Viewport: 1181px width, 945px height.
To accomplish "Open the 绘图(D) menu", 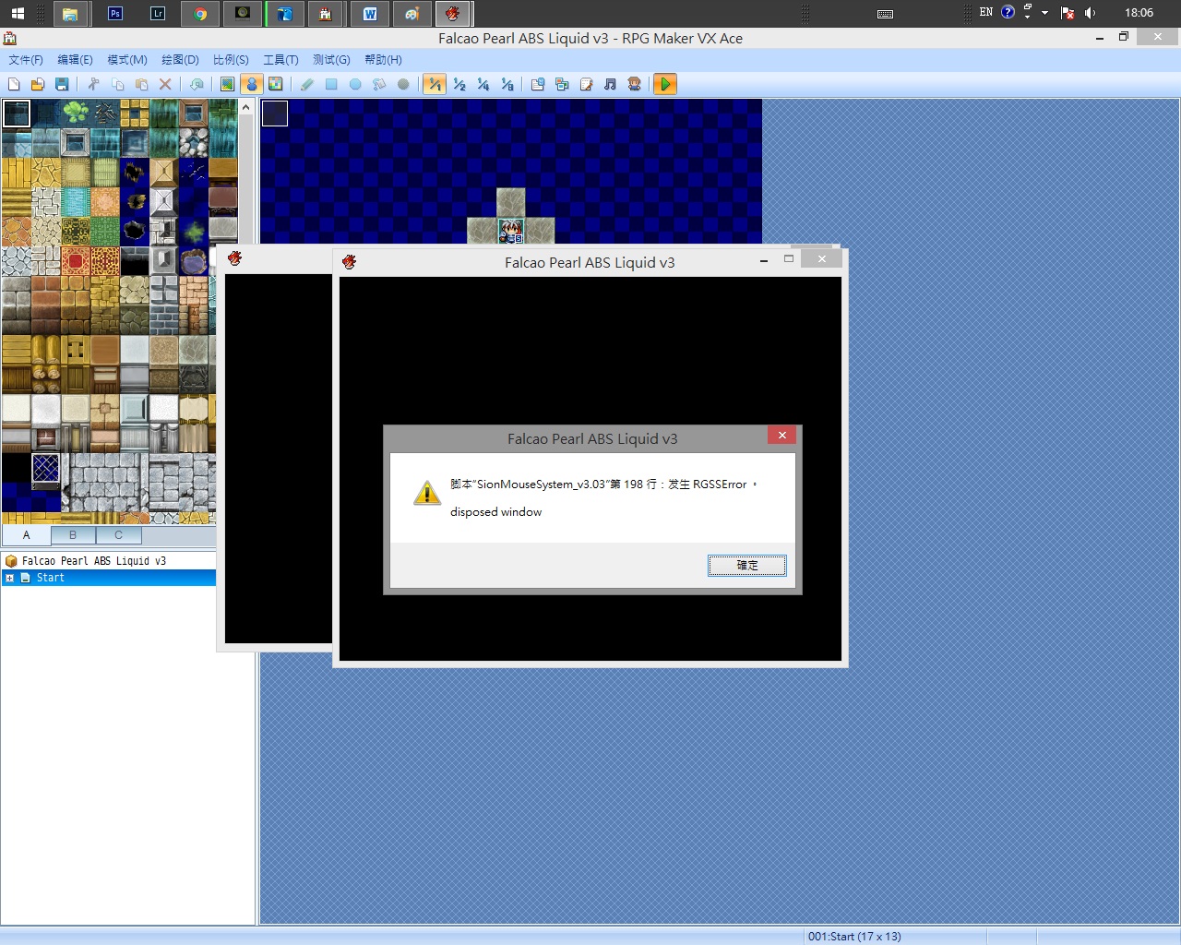I will pyautogui.click(x=180, y=60).
